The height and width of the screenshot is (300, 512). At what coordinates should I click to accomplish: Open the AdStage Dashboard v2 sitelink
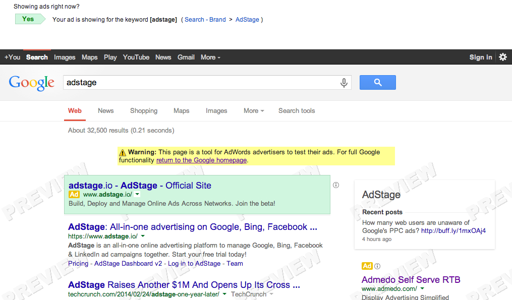128,263
